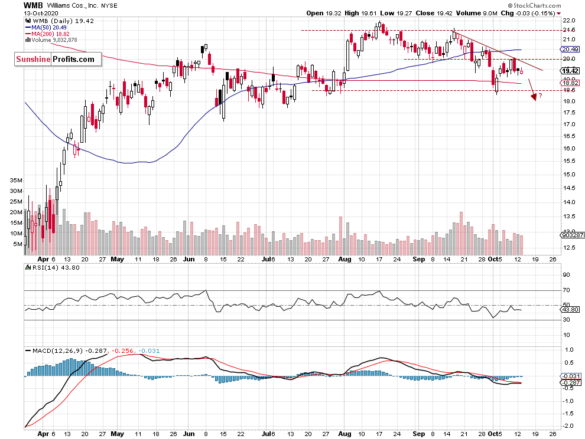
Task: Select the Williams Cos., Inc. company name
Action: [73, 5]
